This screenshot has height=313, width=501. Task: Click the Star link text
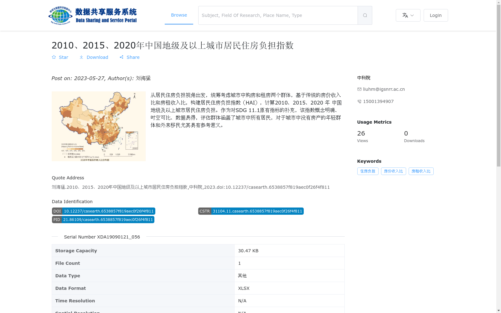[x=64, y=57]
